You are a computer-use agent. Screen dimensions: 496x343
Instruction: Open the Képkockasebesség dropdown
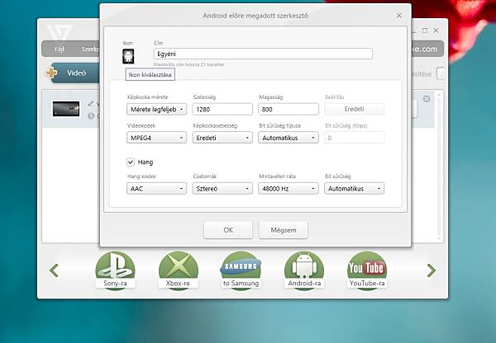222,138
